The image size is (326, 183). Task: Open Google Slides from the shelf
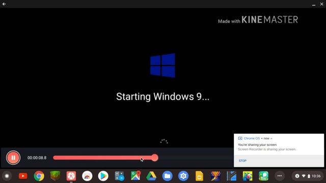point(199,176)
